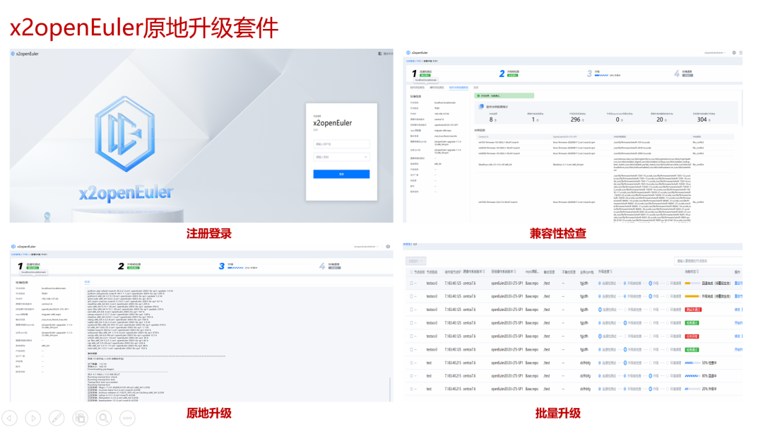
Task: Switch to the last tab beside conflict report tab
Action: (x=476, y=88)
